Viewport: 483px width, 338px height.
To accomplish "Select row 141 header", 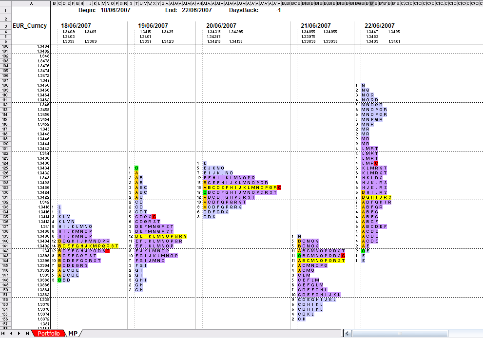I will [x=5, y=246].
